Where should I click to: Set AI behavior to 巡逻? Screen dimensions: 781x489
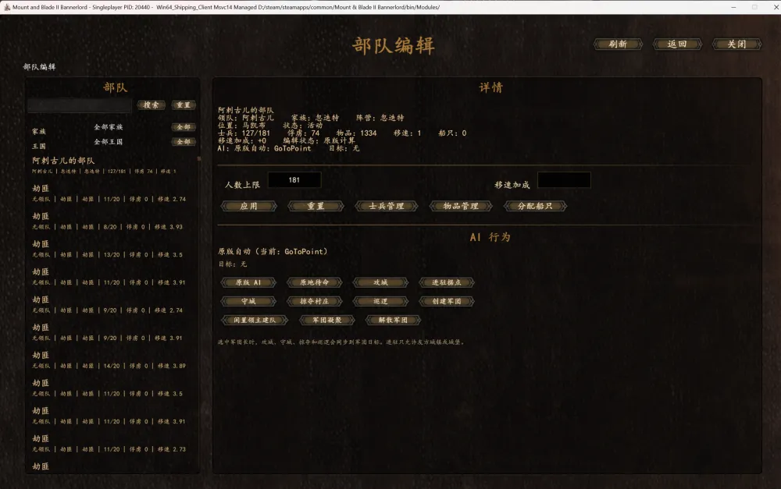click(x=380, y=302)
